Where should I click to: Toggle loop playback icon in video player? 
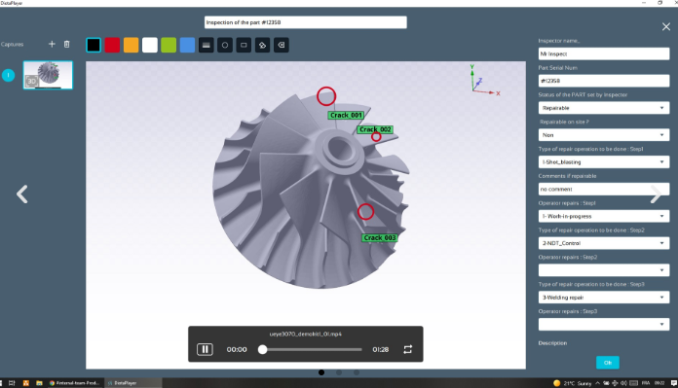pyautogui.click(x=408, y=349)
